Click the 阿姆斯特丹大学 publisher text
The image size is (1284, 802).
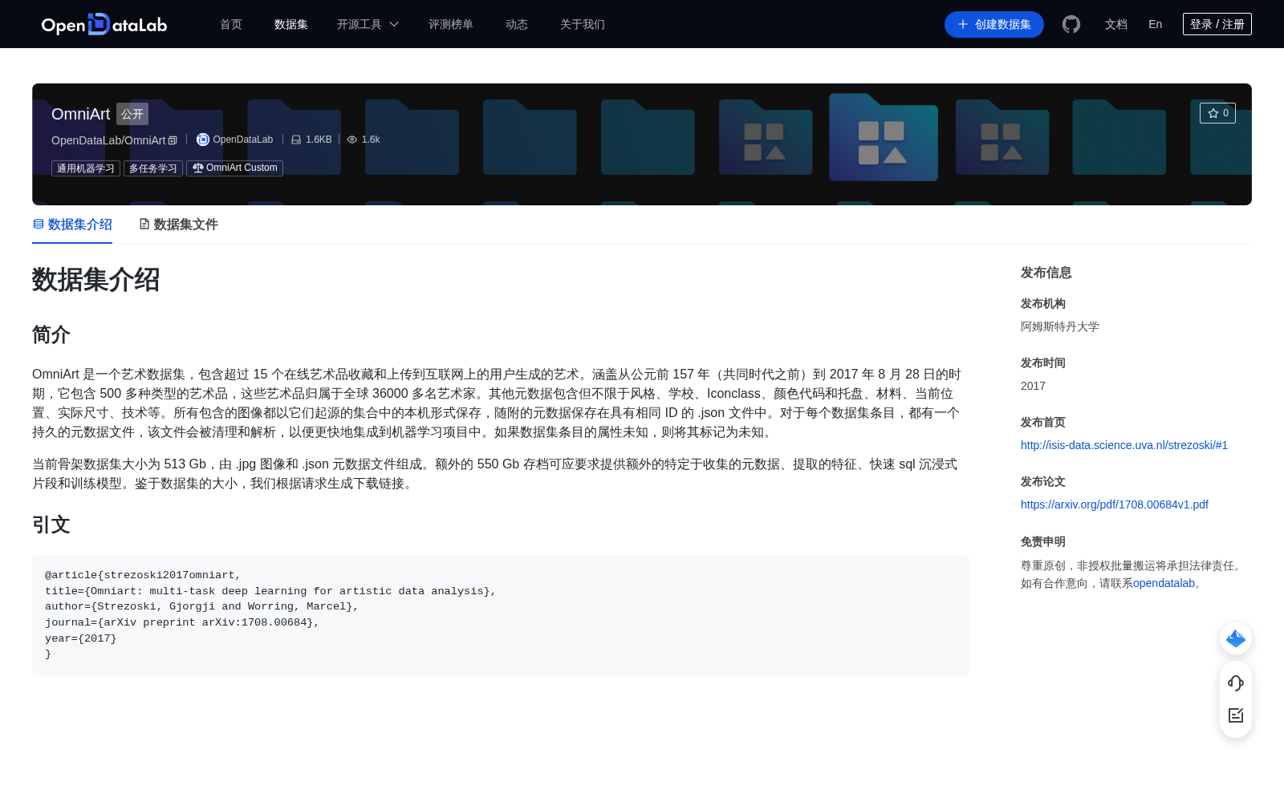[1060, 326]
